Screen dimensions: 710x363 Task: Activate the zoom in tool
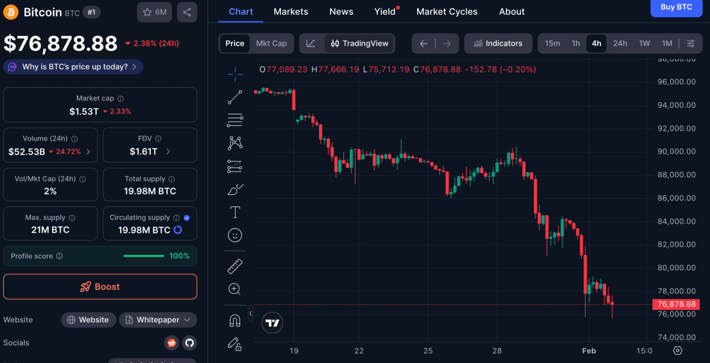(235, 289)
